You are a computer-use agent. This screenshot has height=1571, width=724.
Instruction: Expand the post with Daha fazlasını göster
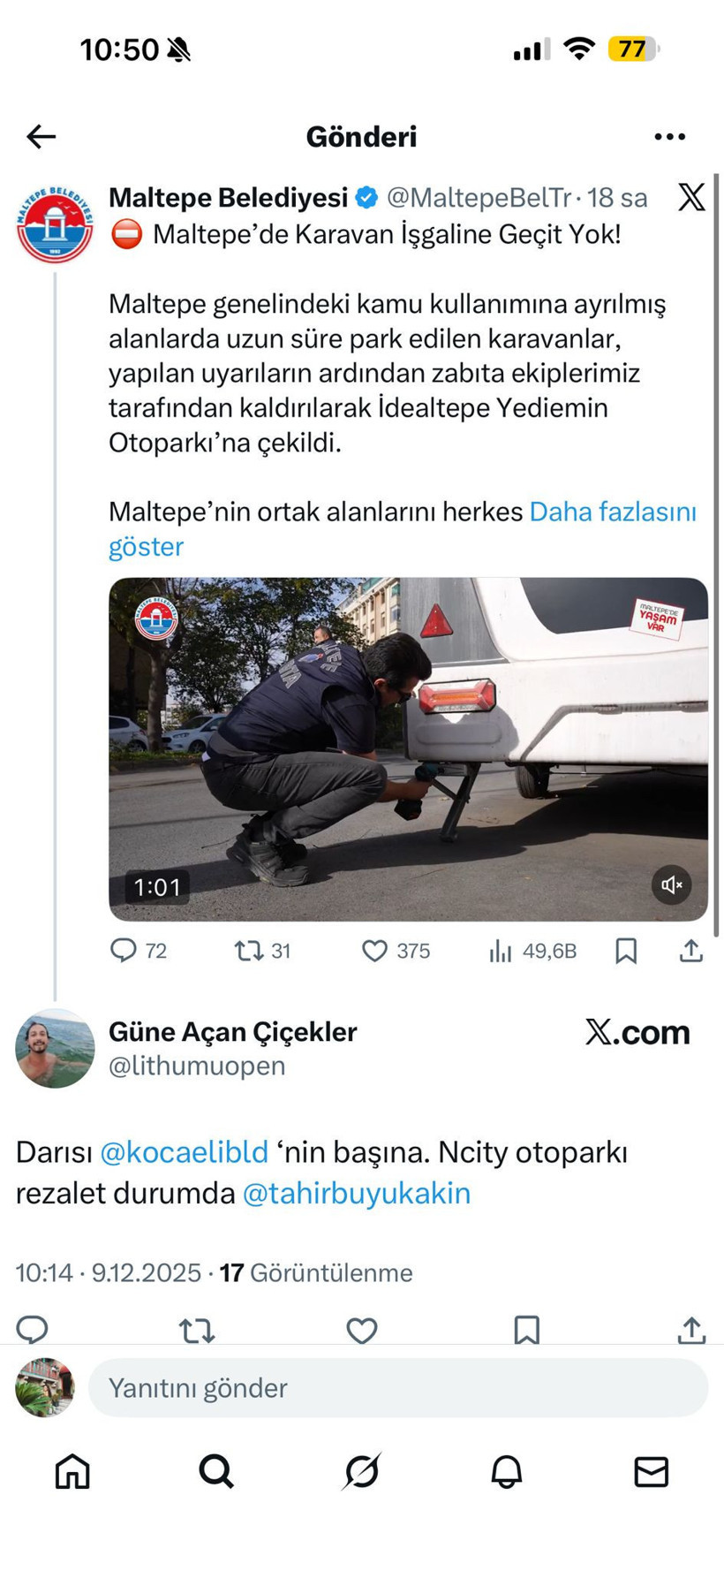613,512
